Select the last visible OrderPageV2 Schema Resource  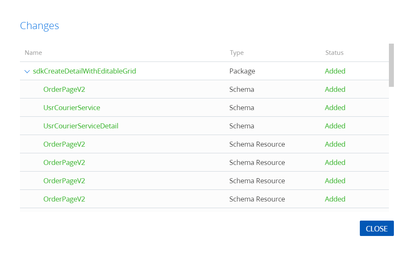(64, 199)
